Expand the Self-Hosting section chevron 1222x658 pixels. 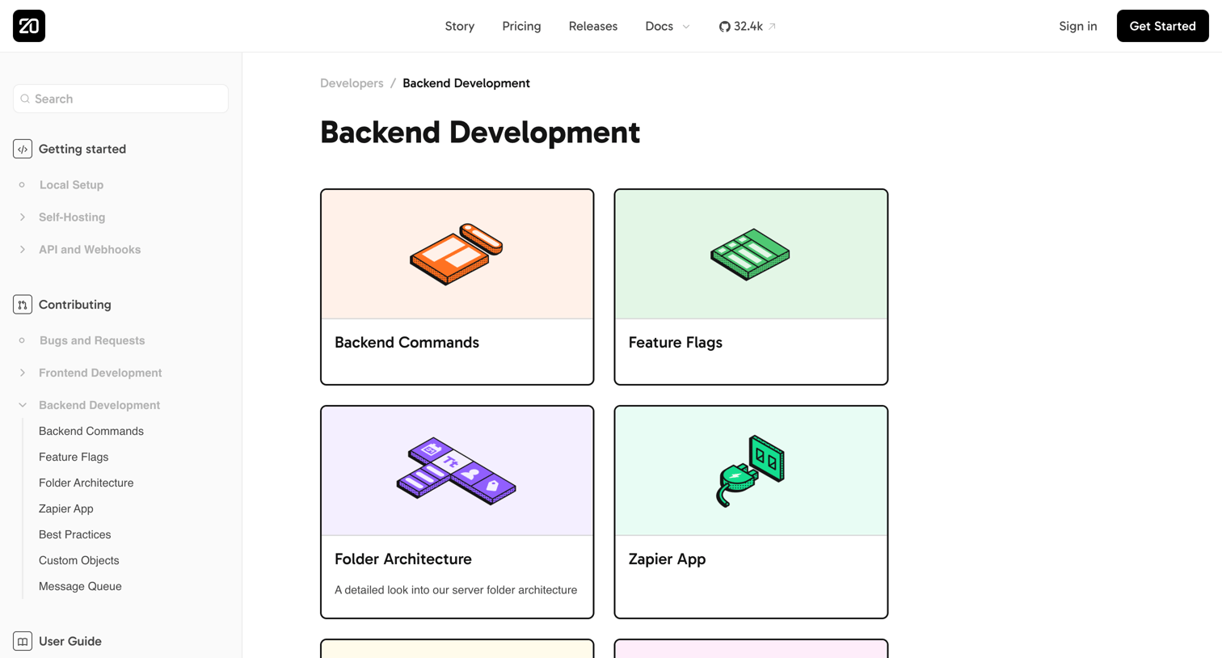point(23,217)
